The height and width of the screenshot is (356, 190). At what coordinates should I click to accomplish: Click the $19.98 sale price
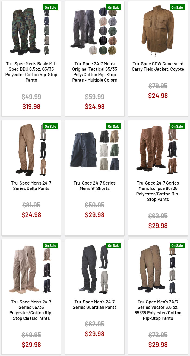(31, 106)
